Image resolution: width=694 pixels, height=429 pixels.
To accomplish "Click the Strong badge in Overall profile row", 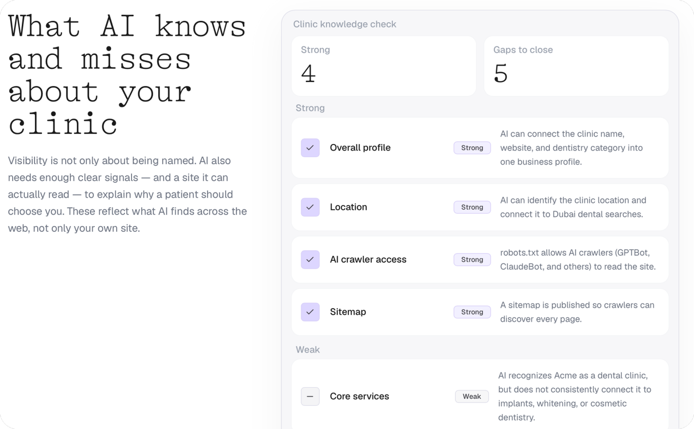I will coord(472,148).
